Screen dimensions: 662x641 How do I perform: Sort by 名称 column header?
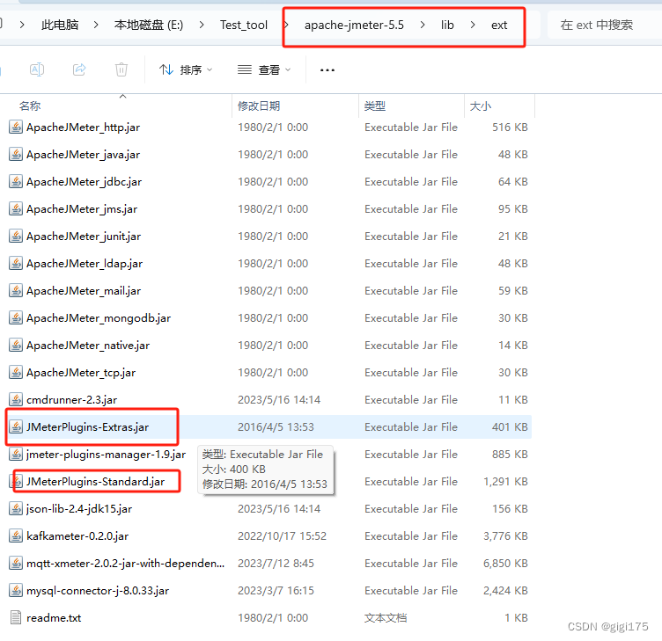pyautogui.click(x=30, y=106)
